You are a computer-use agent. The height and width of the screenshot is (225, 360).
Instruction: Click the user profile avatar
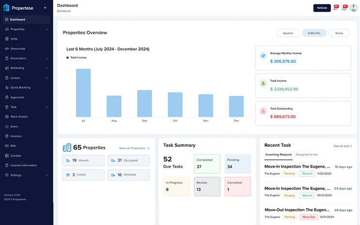click(x=354, y=8)
